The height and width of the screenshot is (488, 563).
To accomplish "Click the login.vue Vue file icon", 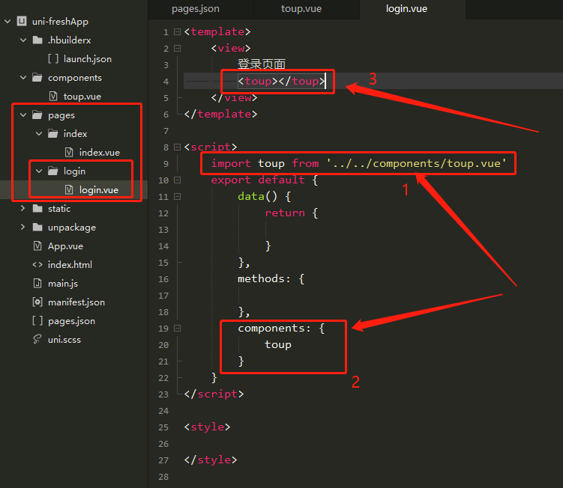I will (x=69, y=189).
